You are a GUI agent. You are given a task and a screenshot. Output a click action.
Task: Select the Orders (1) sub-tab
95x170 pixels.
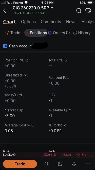59,33
